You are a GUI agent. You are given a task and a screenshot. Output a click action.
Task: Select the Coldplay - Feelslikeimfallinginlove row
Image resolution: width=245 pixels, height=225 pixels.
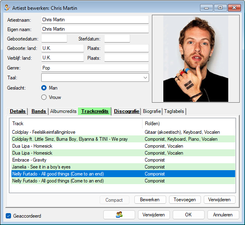click(x=123, y=132)
